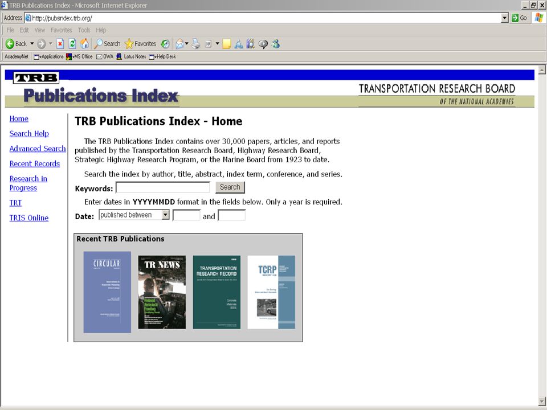Click the Go arrow button

click(519, 18)
